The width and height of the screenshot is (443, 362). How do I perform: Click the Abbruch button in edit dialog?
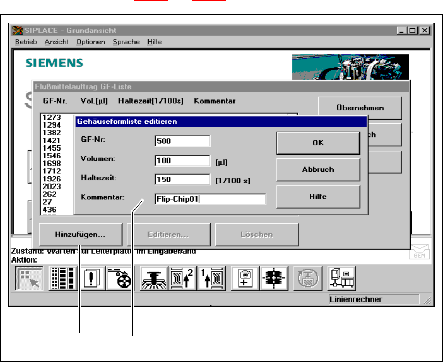(318, 170)
